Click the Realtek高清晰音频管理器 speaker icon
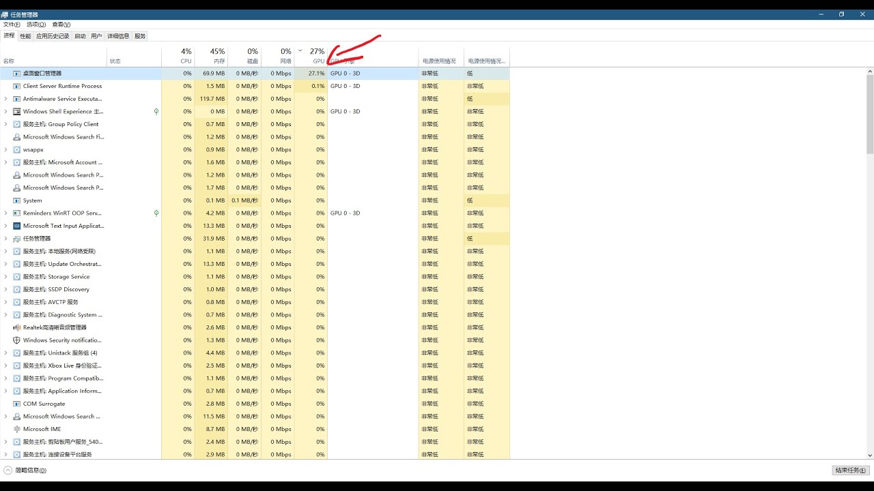The image size is (874, 491). pyautogui.click(x=17, y=327)
